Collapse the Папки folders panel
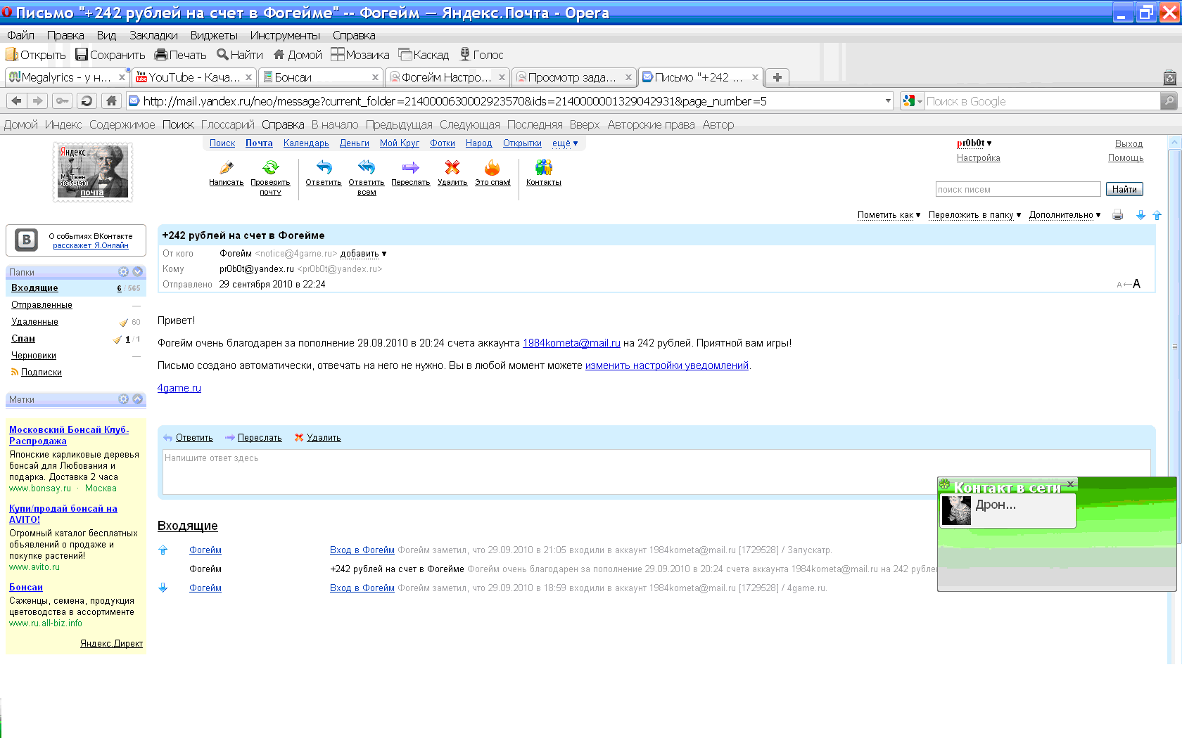1182x738 pixels. (x=138, y=272)
